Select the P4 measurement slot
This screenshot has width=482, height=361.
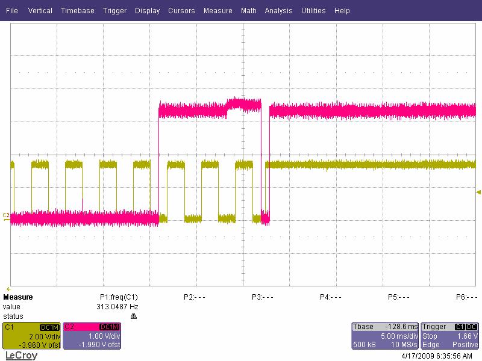tap(330, 297)
